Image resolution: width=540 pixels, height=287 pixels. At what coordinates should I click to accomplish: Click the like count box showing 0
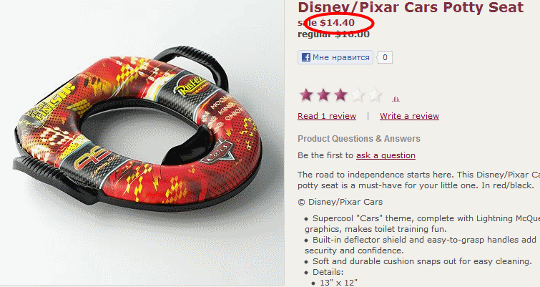coord(385,57)
